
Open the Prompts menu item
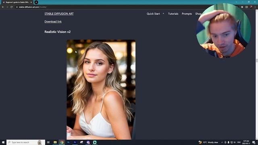187,14
